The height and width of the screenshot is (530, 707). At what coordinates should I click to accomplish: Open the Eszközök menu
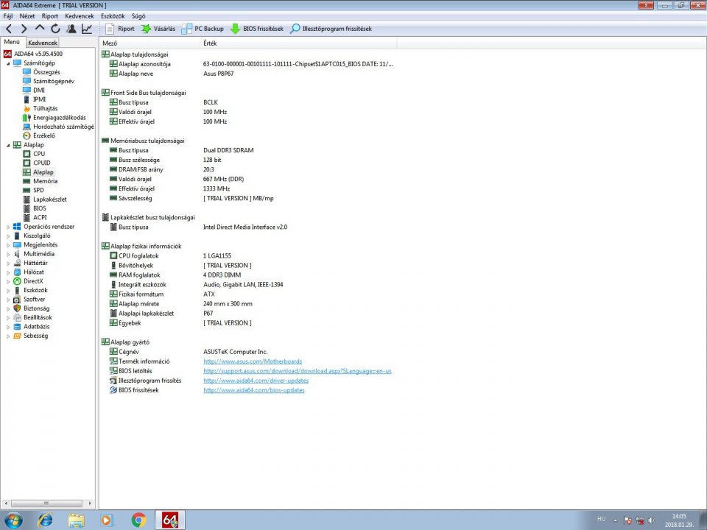point(113,15)
